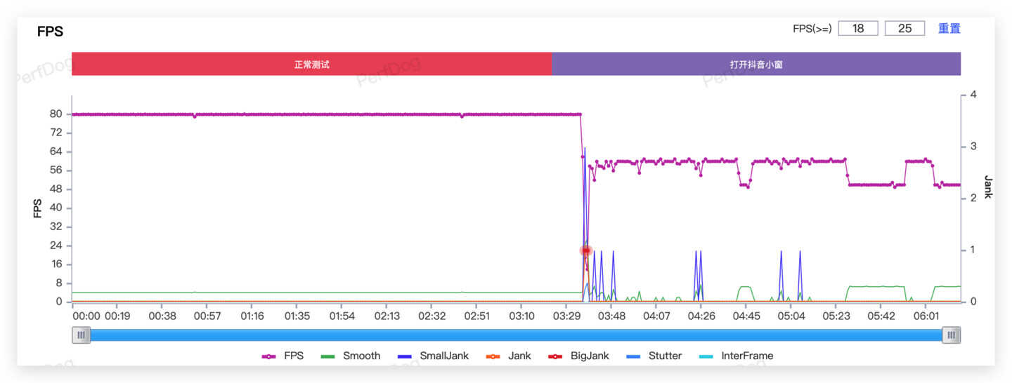Click the right zoom slider handle
Screen dimensions: 1012x383
951,335
